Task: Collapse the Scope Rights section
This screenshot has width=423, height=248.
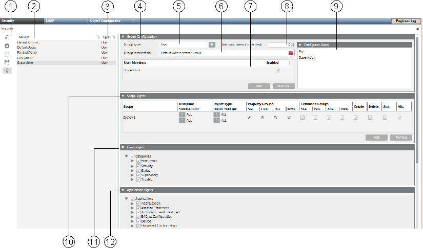Action: tap(123, 96)
